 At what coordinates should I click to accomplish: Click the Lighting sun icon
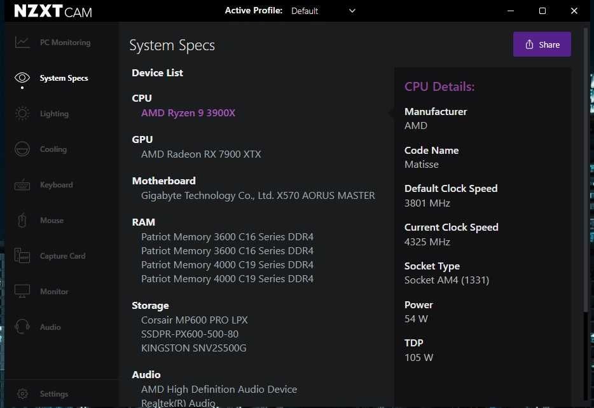[22, 113]
